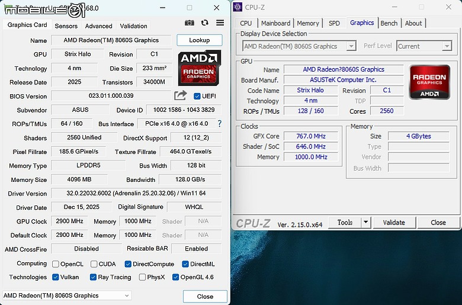This screenshot has height=305, width=462.
Task: Click the CPU-Z title bar app icon
Action: point(238,7)
